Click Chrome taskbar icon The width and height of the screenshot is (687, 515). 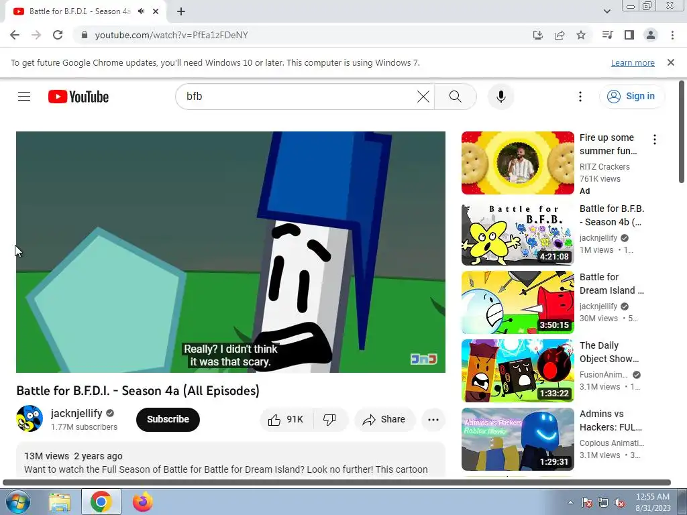(101, 502)
